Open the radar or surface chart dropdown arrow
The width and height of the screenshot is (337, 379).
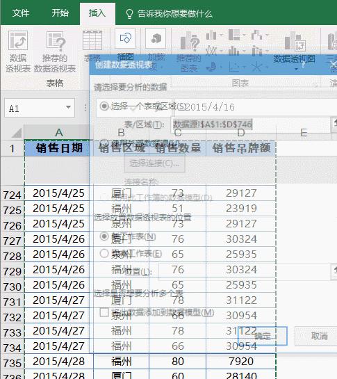coord(268,67)
